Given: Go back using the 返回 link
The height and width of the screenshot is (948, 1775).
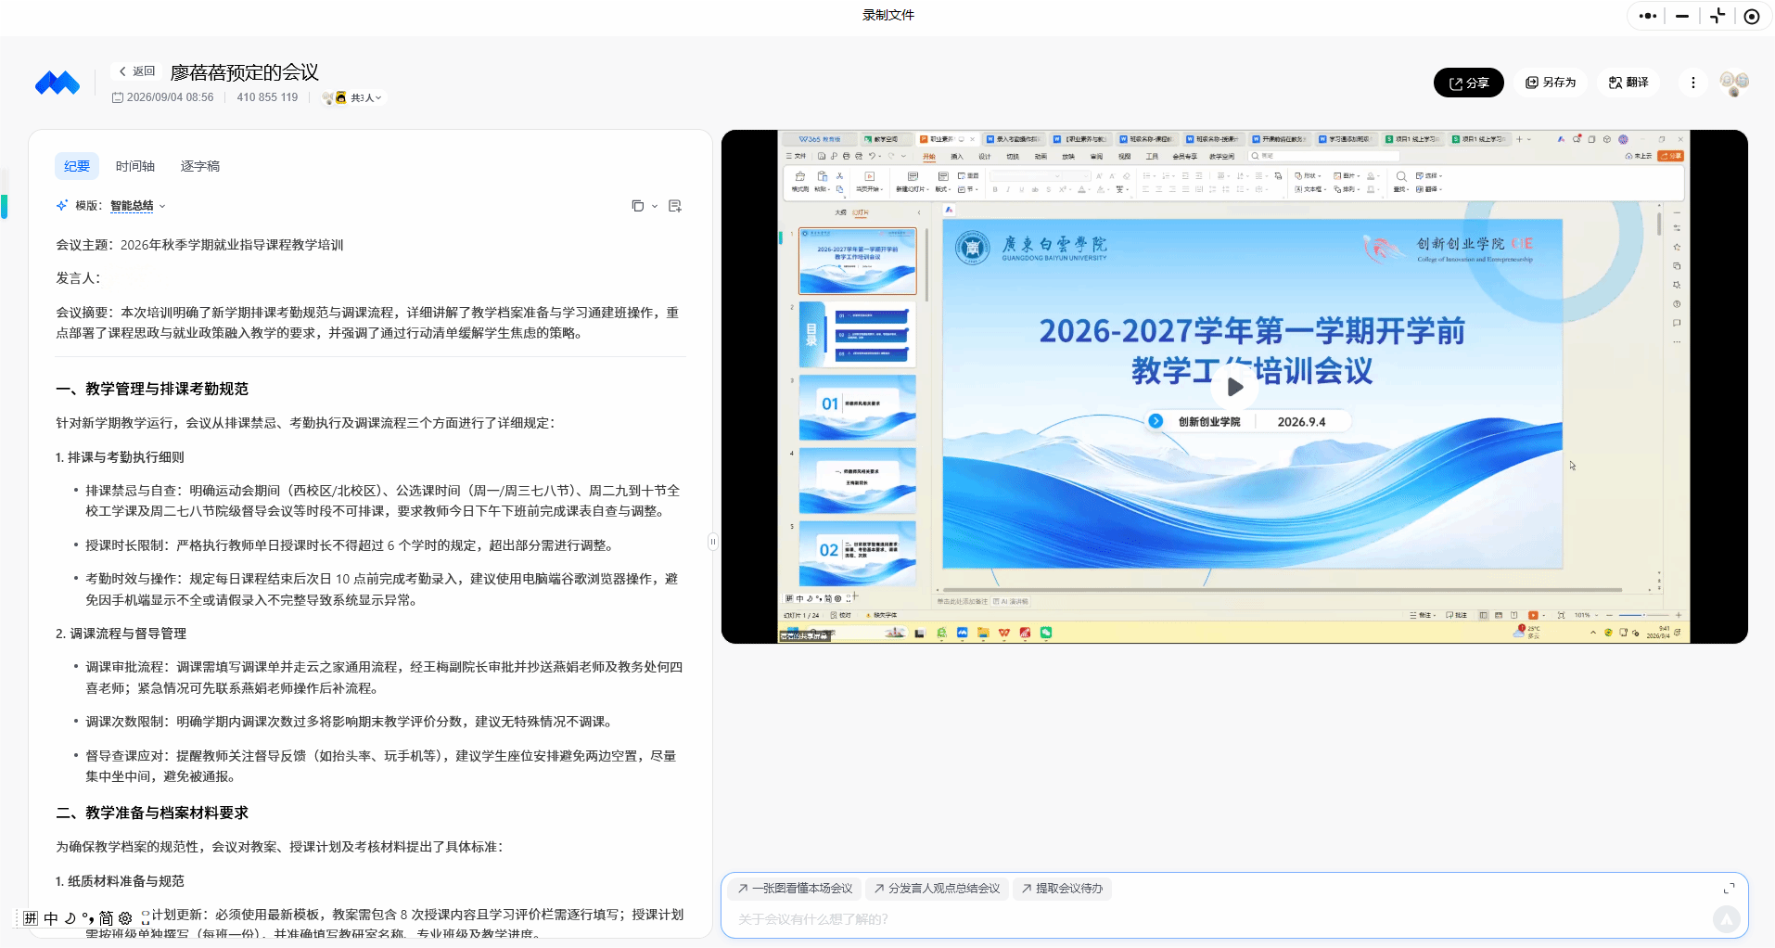Looking at the screenshot, I should point(136,71).
